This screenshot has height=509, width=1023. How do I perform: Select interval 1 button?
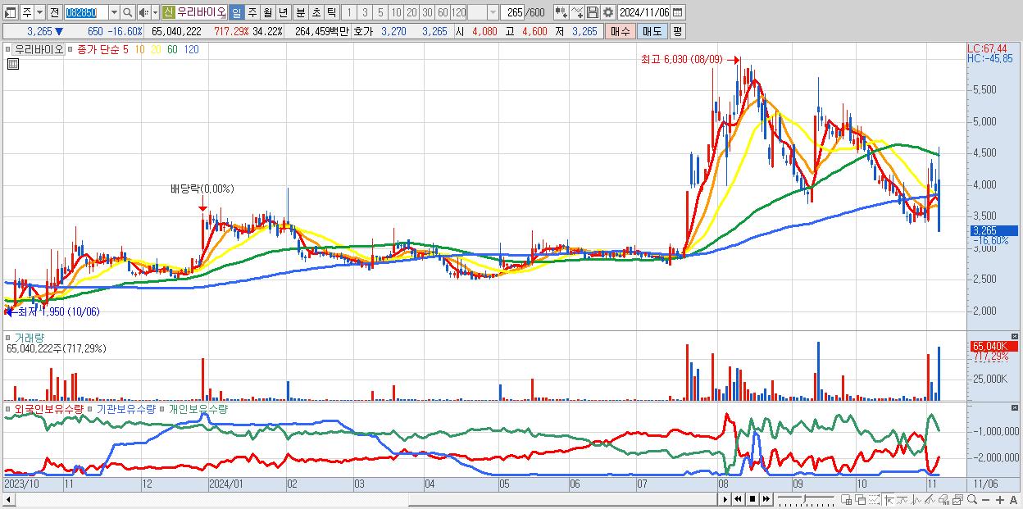(x=348, y=13)
